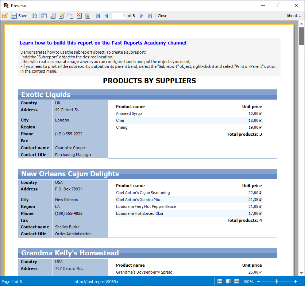
Task: Click the Save floppy disk icon
Action: (13, 16)
